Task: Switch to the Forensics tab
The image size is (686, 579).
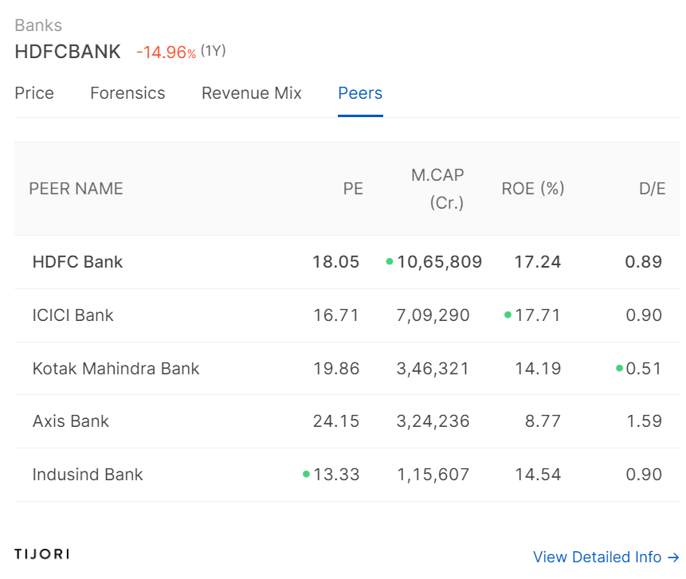Action: pyautogui.click(x=127, y=93)
